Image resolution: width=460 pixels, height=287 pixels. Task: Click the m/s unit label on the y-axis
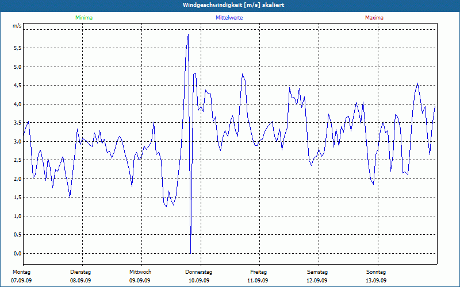click(x=17, y=26)
